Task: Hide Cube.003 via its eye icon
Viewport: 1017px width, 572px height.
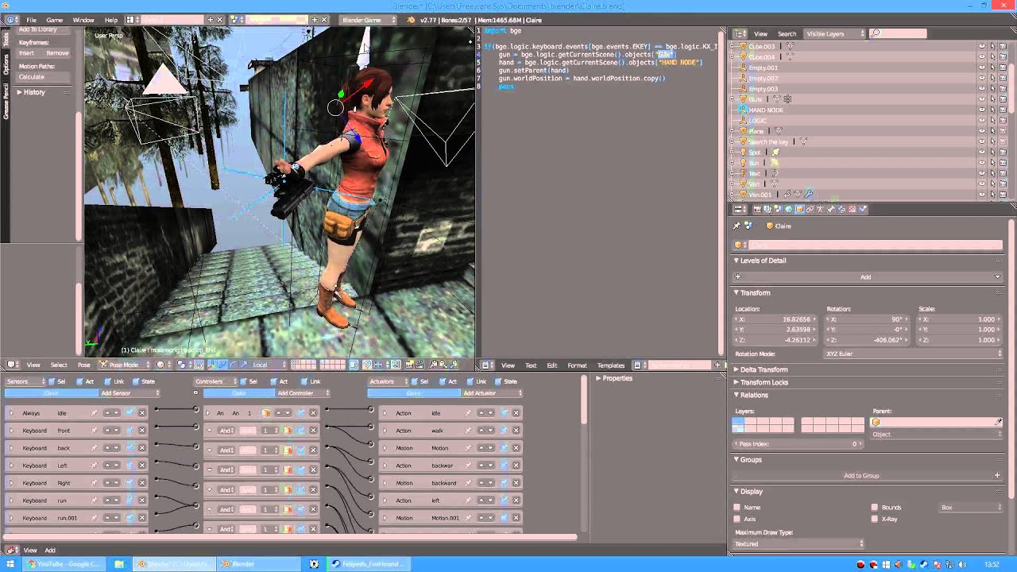Action: (981, 47)
